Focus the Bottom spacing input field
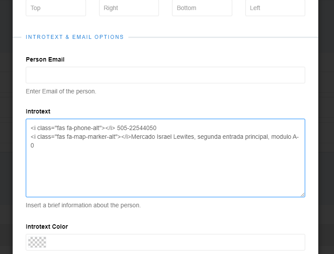334x254 pixels. 202,8
